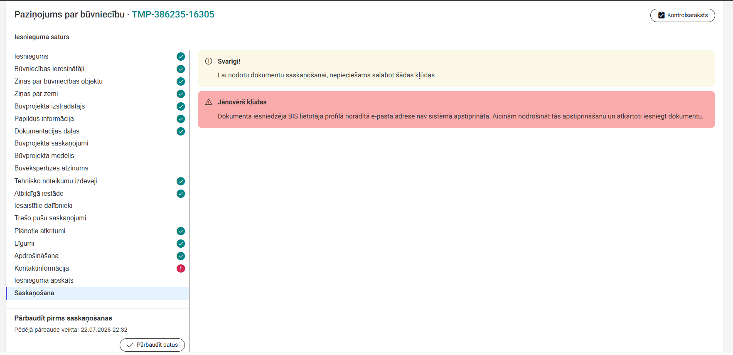Click the checkmark next to Ziņas par zemi
733x355 pixels.
(181, 94)
